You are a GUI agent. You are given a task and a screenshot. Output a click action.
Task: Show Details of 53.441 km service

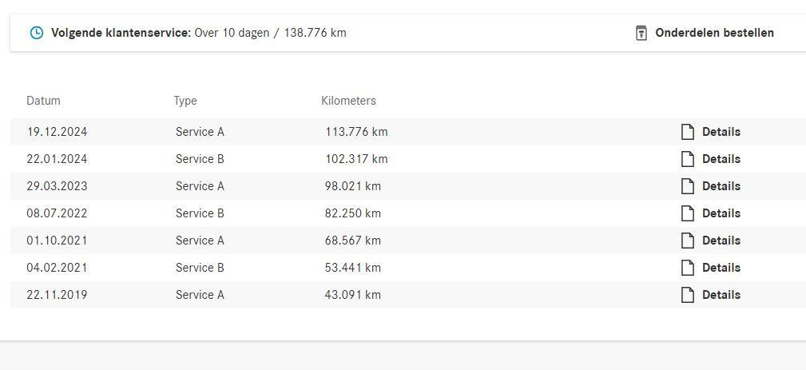click(721, 268)
